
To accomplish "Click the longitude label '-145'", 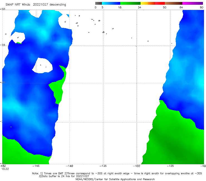I will click(x=36, y=166).
